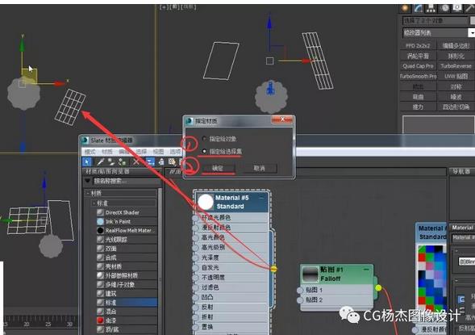Open the Motion panel wheel icon
Screen dimensions: 475x335
click(444, 8)
